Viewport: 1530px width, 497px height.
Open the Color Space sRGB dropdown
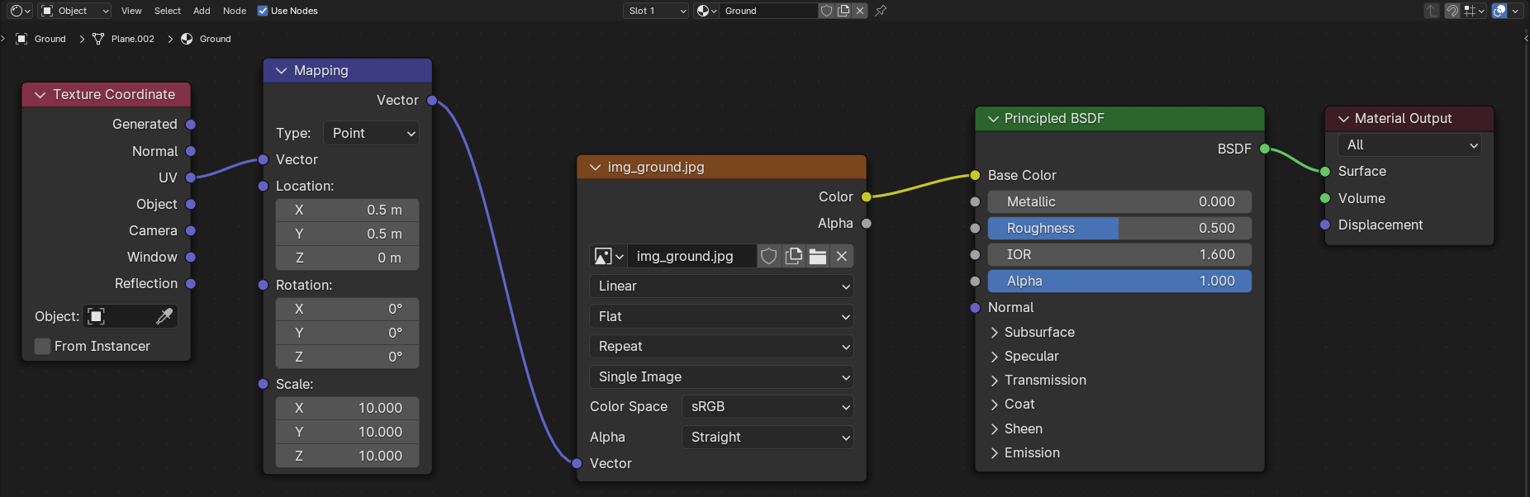click(767, 407)
